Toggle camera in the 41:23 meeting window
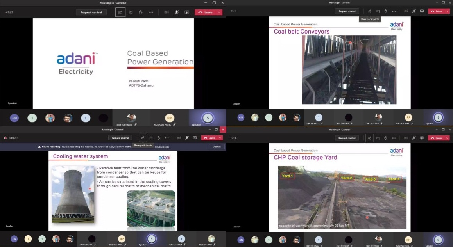453x247 pixels. coord(166,12)
